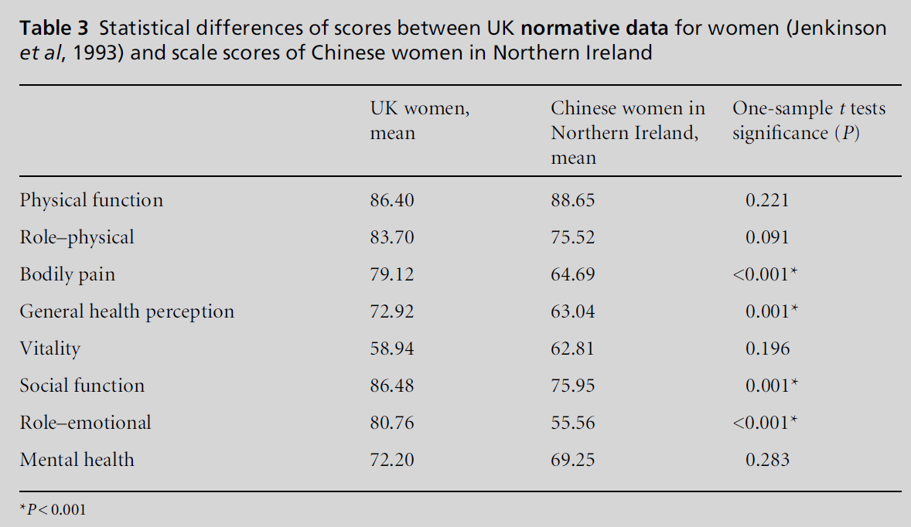Select the "General health perception" row label

pyautogui.click(x=127, y=311)
